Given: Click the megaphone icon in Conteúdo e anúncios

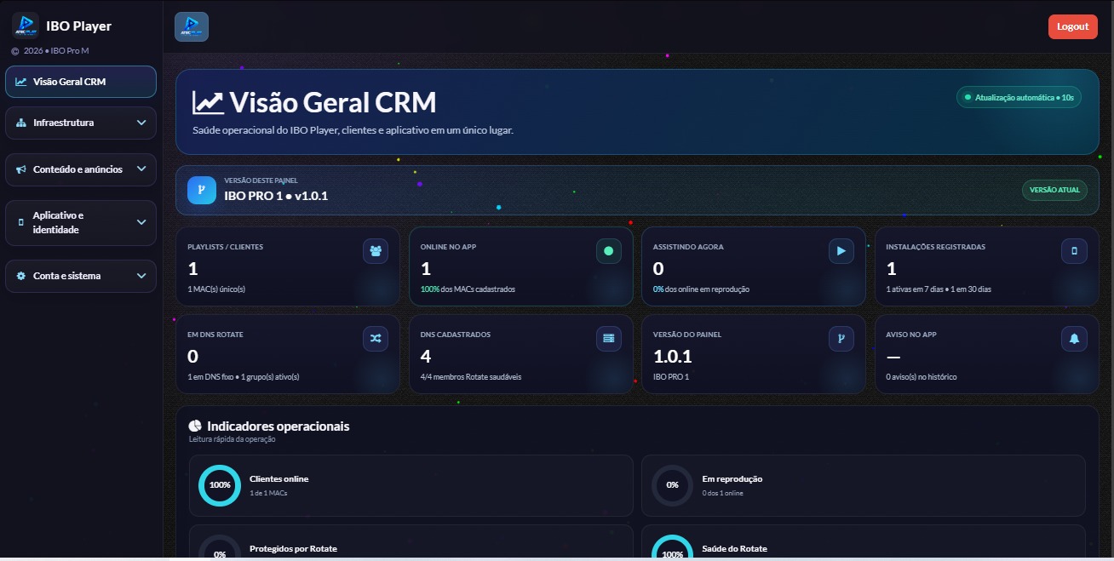Looking at the screenshot, I should click(21, 169).
